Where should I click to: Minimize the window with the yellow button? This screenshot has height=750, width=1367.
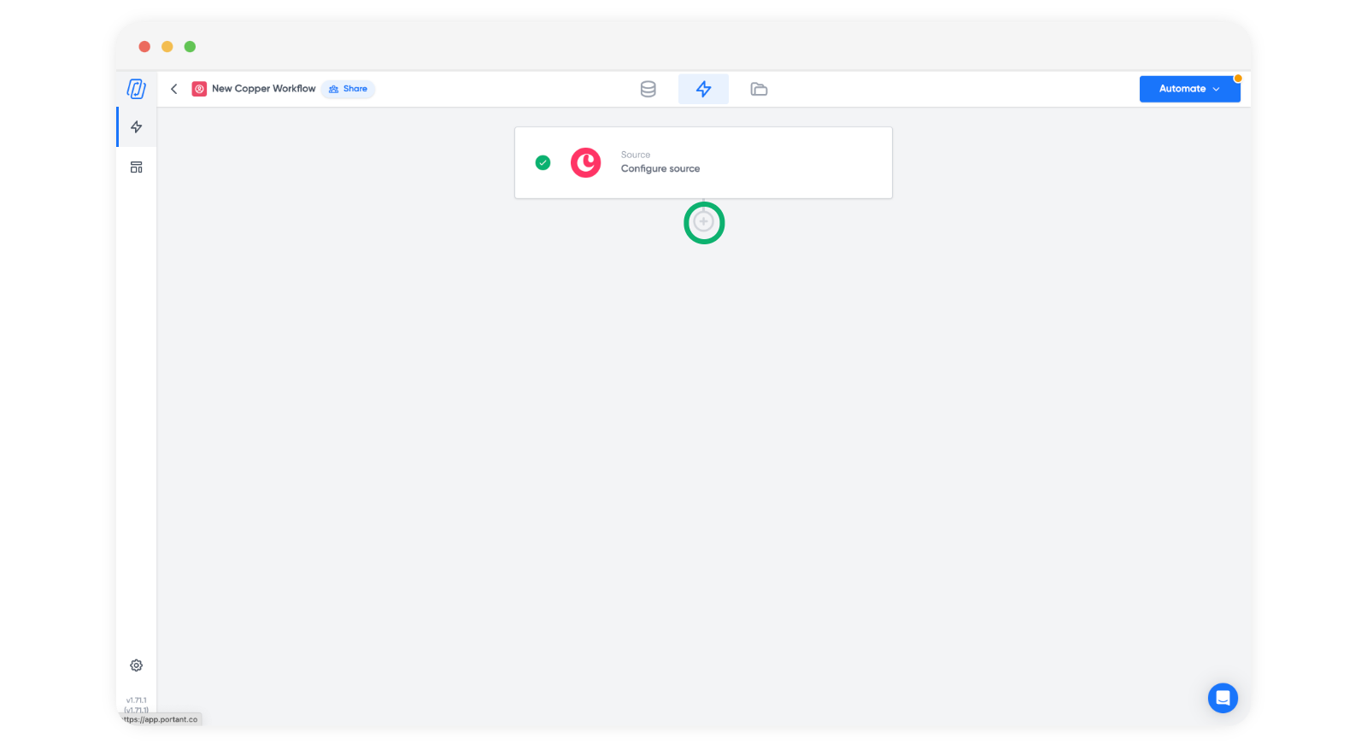(167, 47)
